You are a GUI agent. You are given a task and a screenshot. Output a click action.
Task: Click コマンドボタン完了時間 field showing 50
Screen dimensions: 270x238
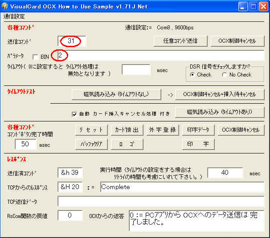coord(25,144)
